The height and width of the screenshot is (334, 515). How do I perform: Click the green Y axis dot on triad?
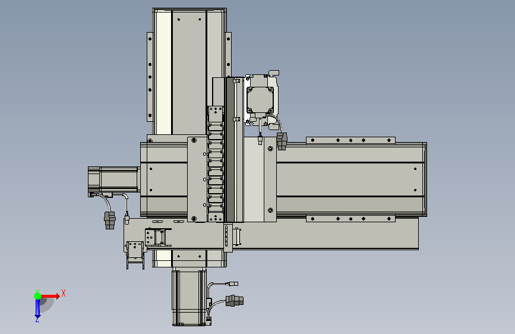pyautogui.click(x=37, y=296)
